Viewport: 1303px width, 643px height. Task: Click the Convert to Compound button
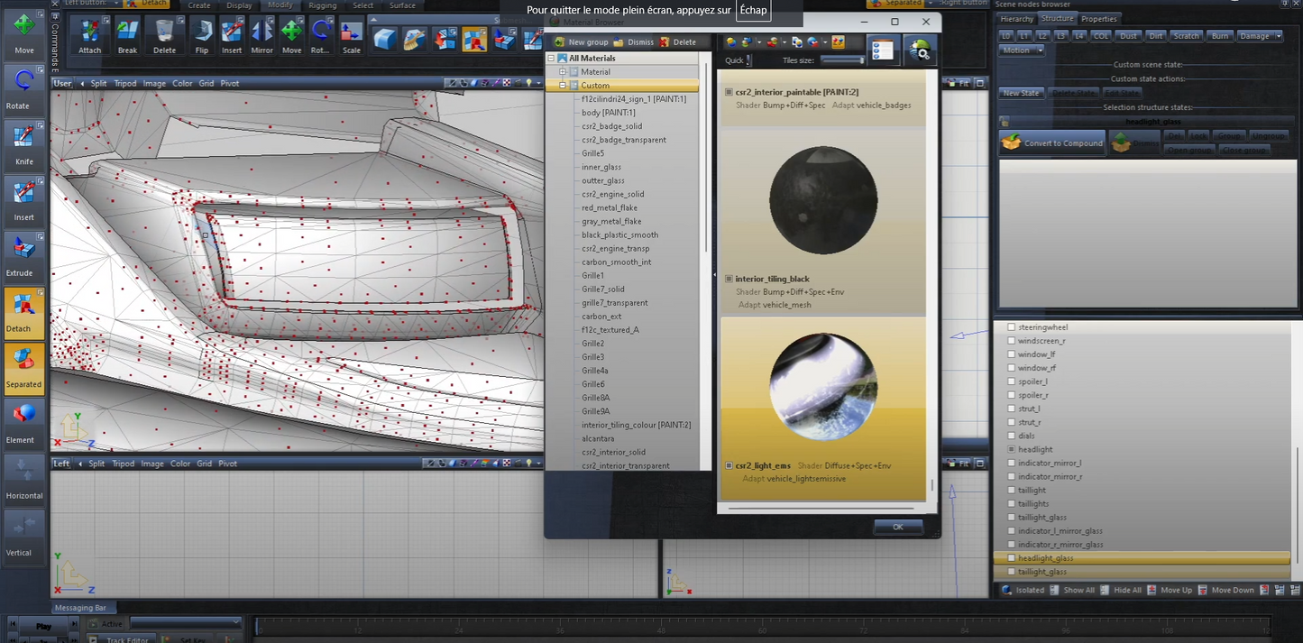pos(1051,143)
